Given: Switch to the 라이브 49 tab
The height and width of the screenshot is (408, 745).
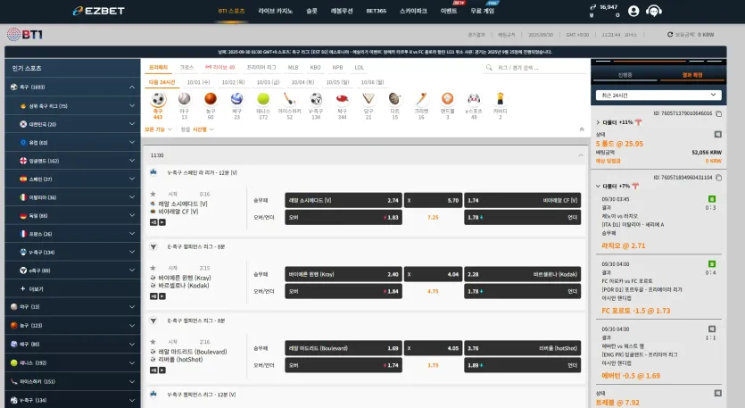Looking at the screenshot, I should click(x=220, y=68).
